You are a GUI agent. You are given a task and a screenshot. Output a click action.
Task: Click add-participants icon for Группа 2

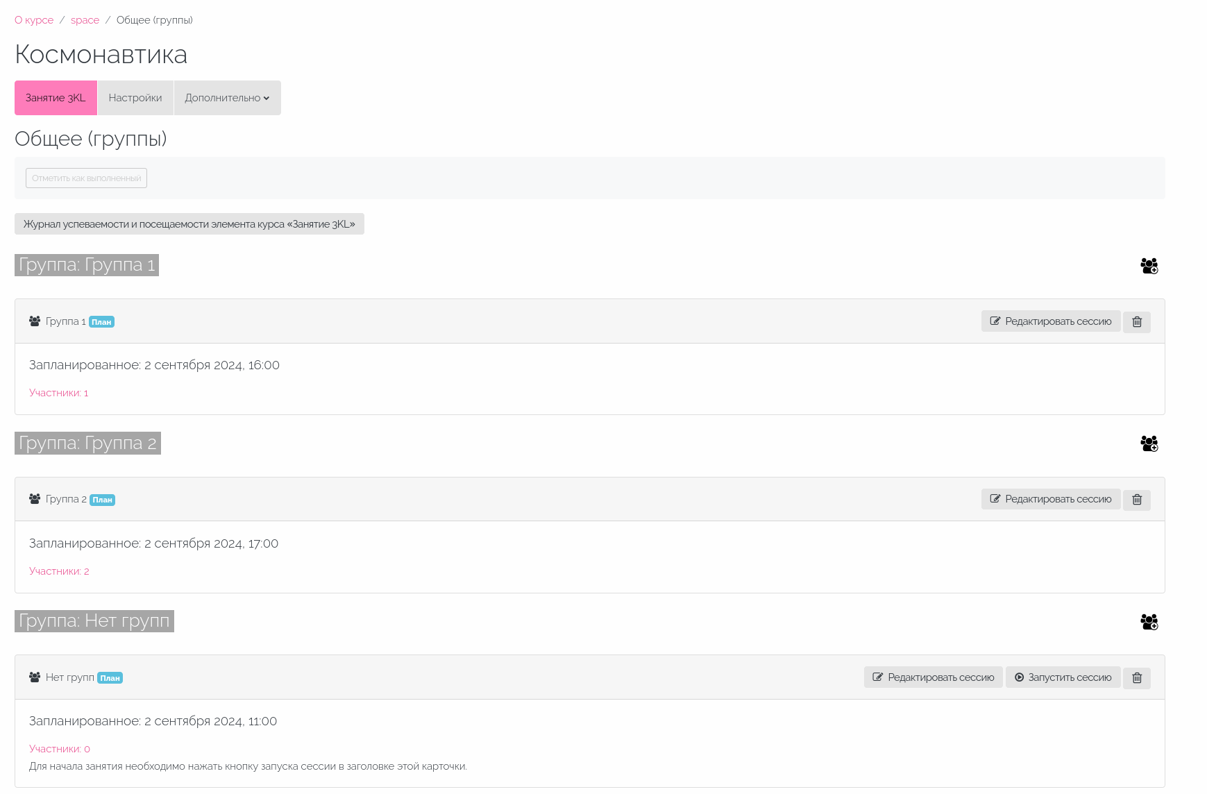click(x=1149, y=444)
